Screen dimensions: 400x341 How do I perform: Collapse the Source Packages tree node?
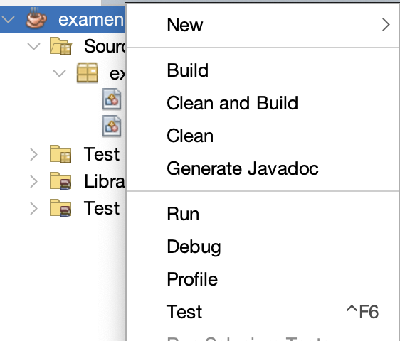(34, 46)
